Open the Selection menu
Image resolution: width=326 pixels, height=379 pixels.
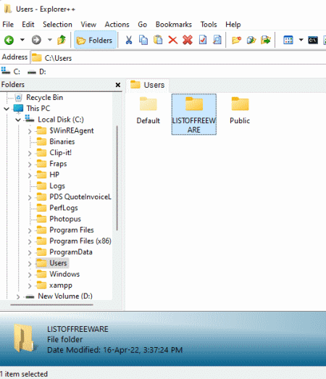[x=57, y=25]
